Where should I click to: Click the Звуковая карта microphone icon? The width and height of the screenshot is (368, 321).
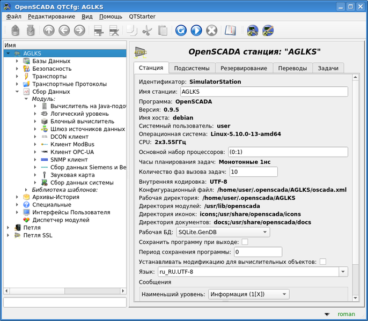pyautogui.click(x=45, y=175)
